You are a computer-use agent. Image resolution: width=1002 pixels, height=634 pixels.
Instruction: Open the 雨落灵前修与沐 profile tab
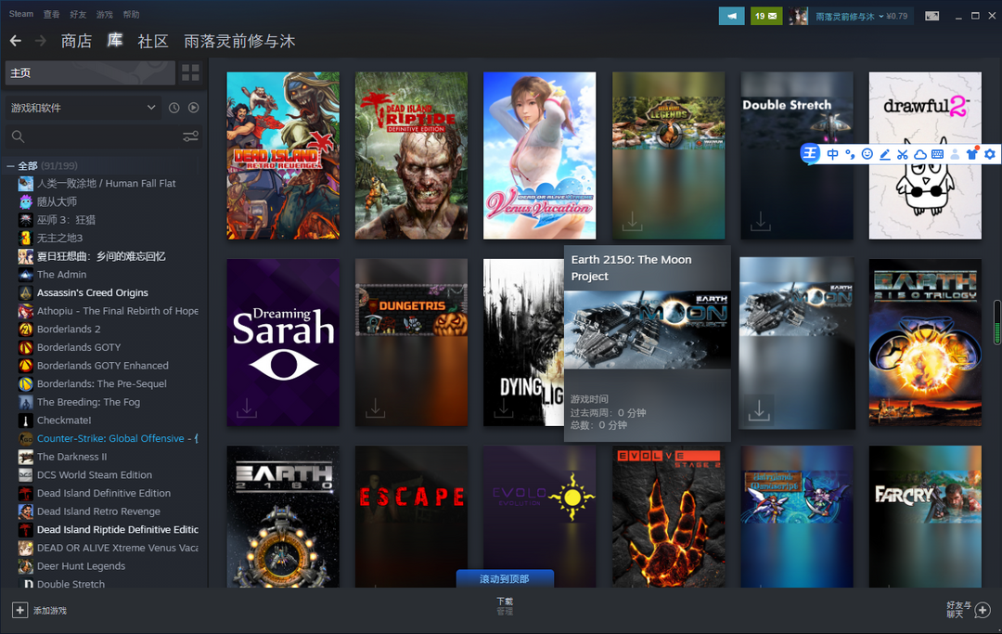(239, 41)
